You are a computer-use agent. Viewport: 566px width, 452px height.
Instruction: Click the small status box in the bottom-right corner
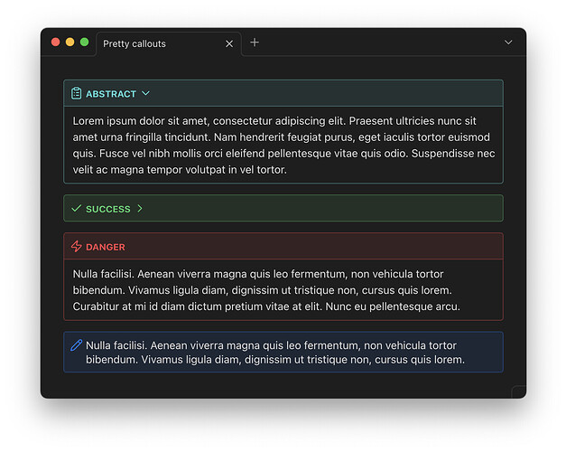click(x=519, y=391)
